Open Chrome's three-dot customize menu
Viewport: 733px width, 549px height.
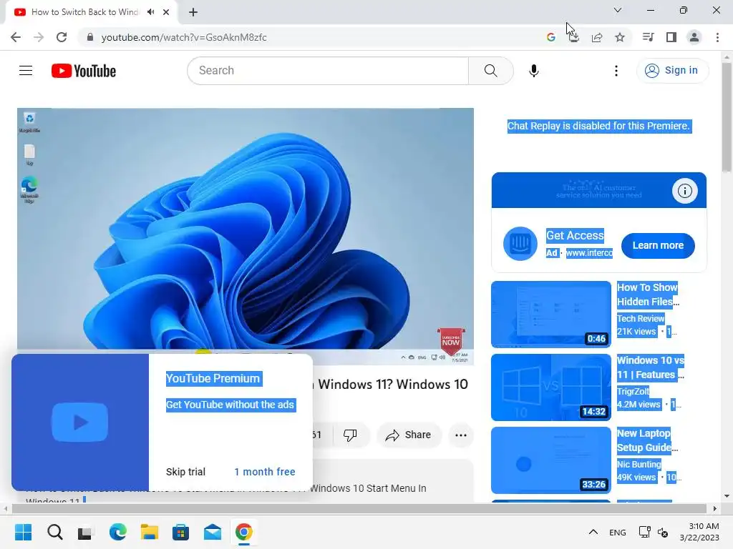point(717,37)
